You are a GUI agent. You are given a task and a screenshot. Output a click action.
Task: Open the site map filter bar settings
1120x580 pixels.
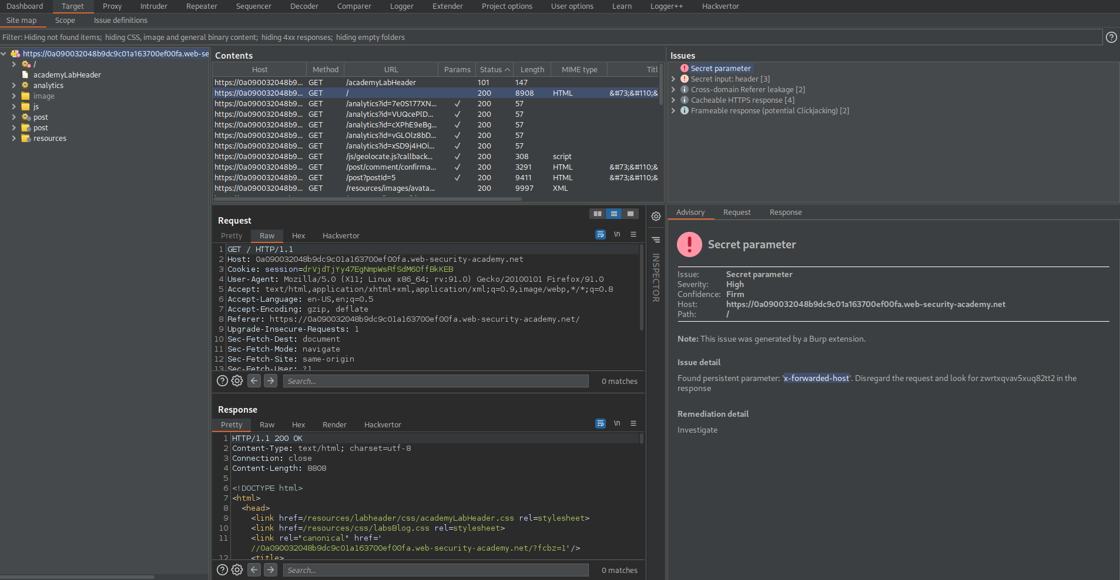coord(552,37)
